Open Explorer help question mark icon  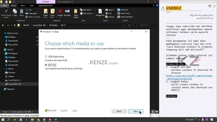coord(157,5)
